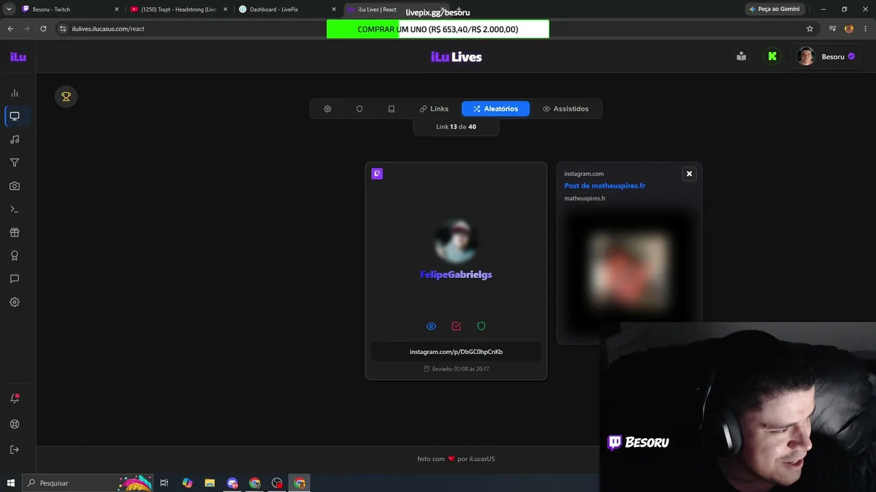Switch to the Trapt - Headstrong browser tab
876x492 pixels.
pyautogui.click(x=179, y=10)
